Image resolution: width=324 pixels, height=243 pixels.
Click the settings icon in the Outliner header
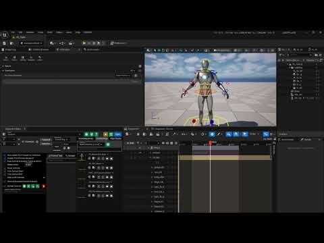(x=321, y=55)
